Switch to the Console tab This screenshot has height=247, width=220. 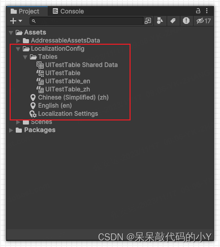(68, 11)
